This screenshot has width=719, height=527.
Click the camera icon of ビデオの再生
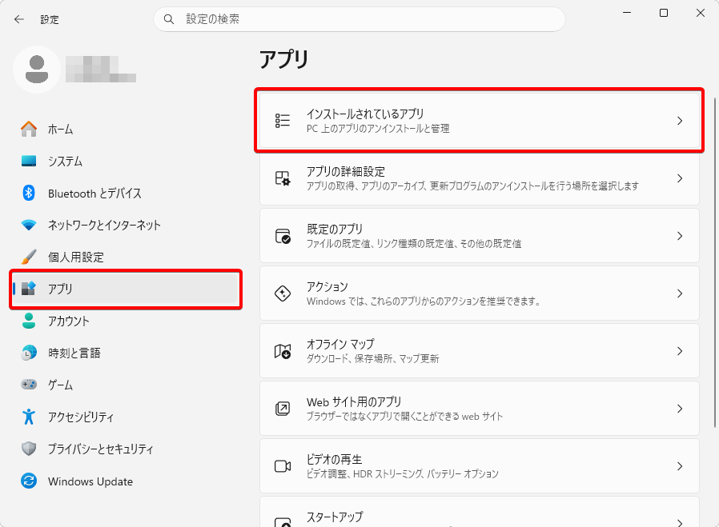point(283,466)
